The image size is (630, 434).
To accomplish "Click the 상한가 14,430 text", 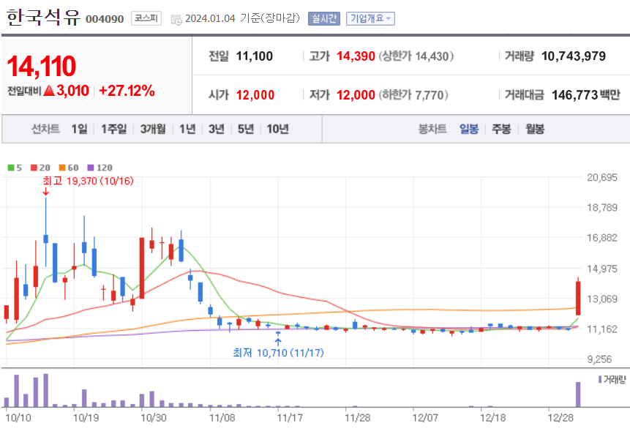I will pyautogui.click(x=416, y=56).
